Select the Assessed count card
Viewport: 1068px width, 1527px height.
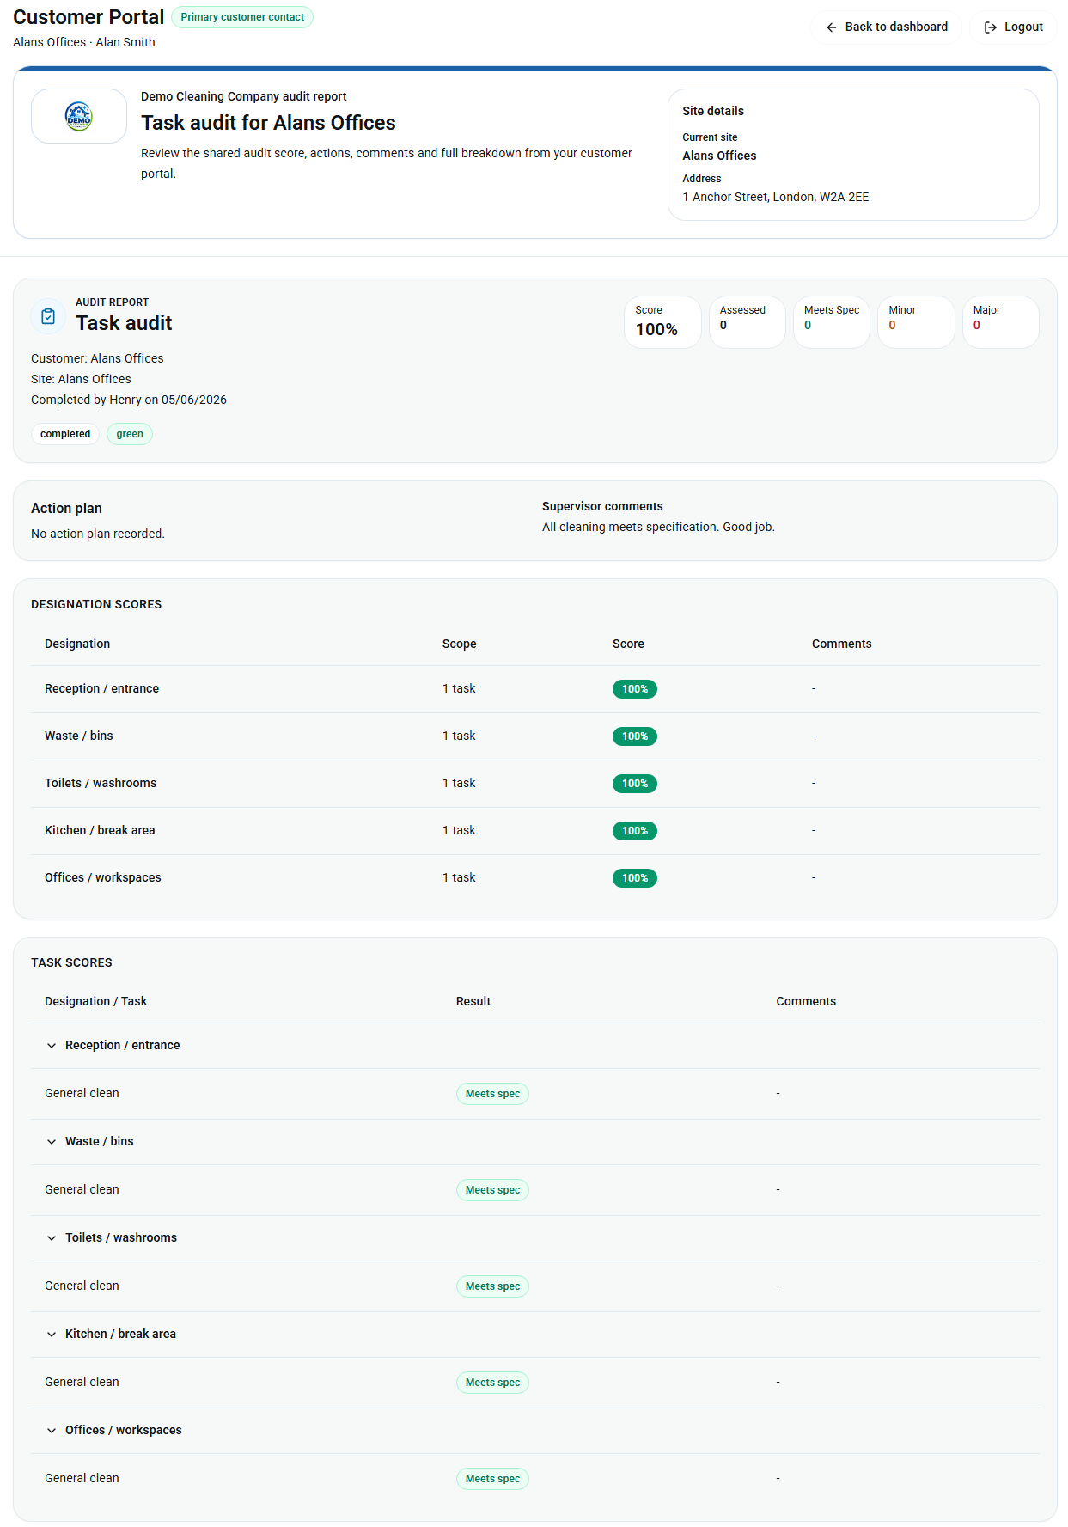pyautogui.click(x=747, y=322)
